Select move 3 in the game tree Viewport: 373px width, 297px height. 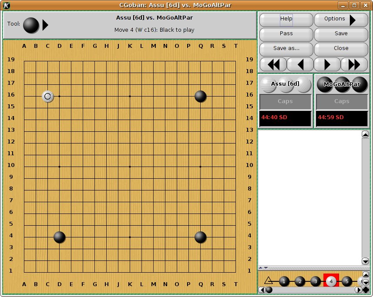[316, 281]
